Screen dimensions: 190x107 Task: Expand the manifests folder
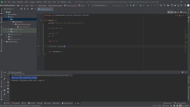(7, 15)
